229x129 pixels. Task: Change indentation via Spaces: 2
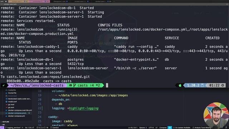click(x=143, y=128)
